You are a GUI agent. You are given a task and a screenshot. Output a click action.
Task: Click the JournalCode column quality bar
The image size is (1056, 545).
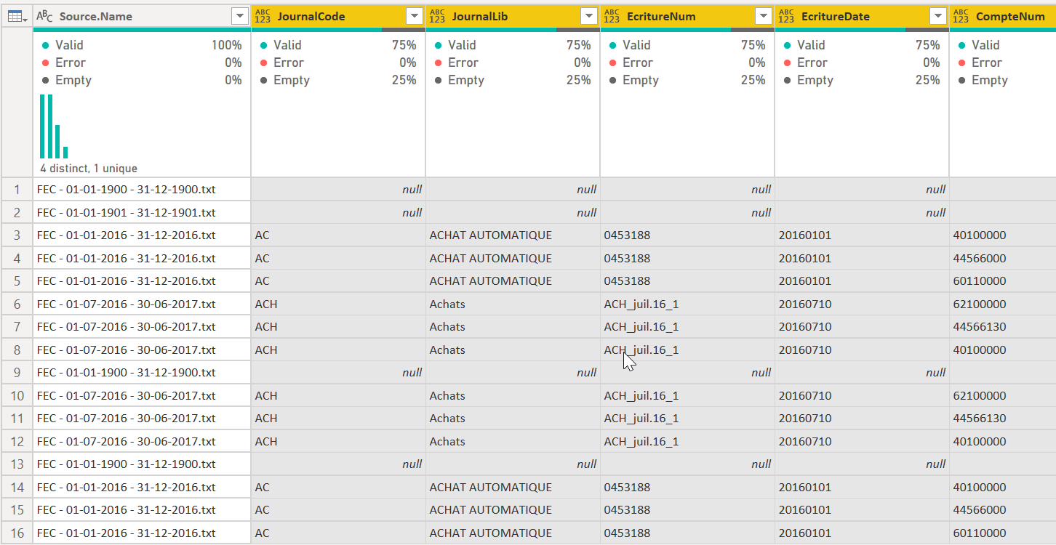338,30
